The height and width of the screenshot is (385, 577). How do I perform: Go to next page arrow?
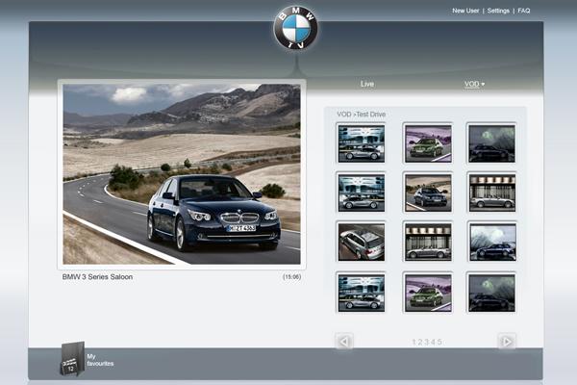[x=507, y=342]
